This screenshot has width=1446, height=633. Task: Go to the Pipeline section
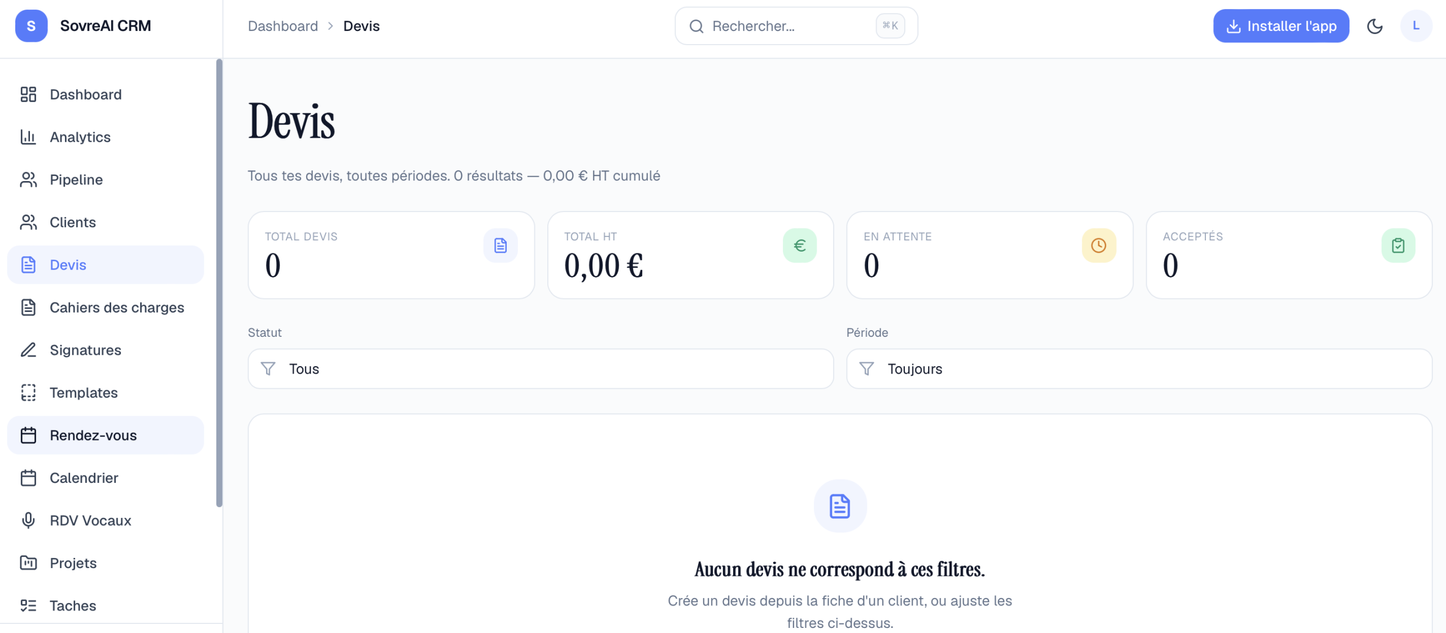coord(106,179)
